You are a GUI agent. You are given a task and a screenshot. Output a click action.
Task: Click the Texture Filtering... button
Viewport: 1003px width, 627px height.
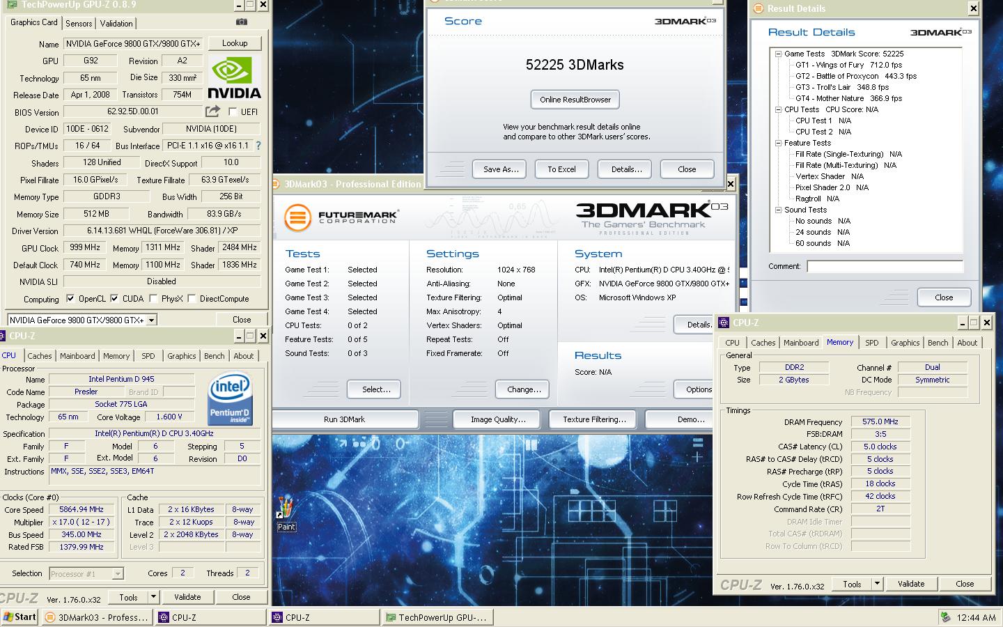[594, 419]
